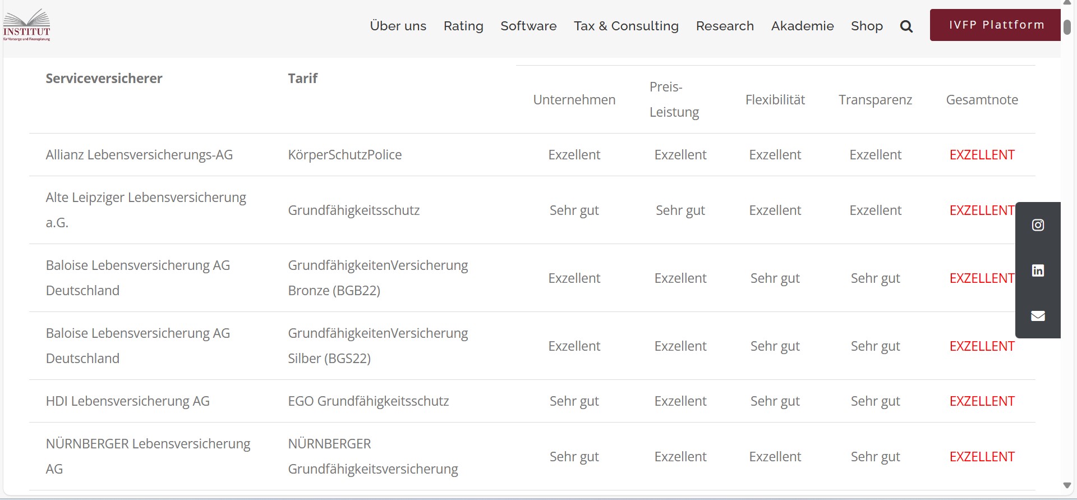
Task: Click Flexibilität 'Exzellent' in Alte Leipziger row
Action: click(x=775, y=210)
